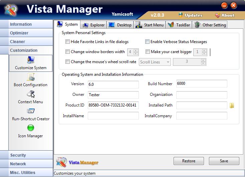Switch to the TaskBar tab

pos(179,25)
